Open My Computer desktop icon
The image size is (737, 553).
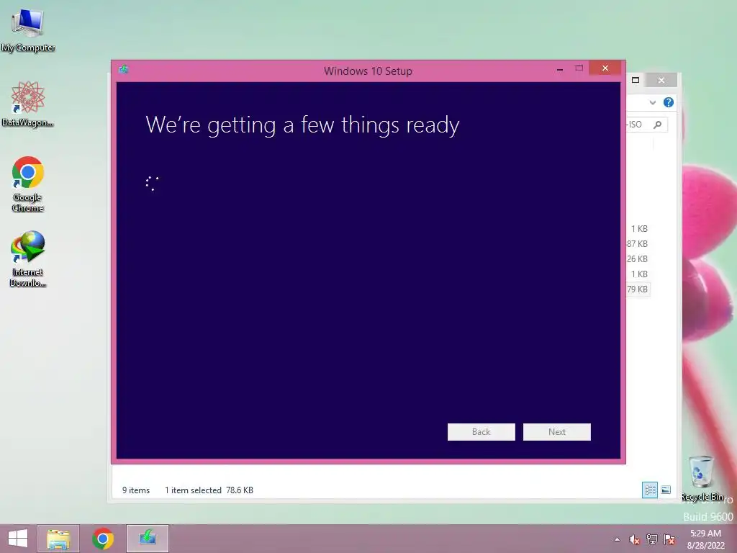point(28,30)
